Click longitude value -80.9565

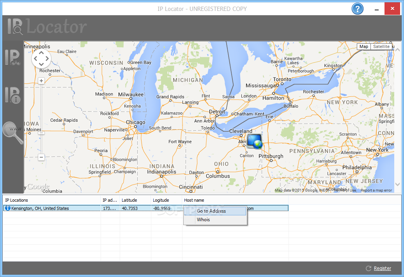tap(161, 208)
